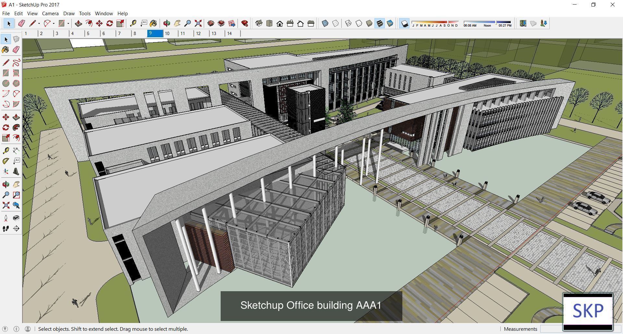Screen dimensions: 623x334
Task: Select the Polygon tool
Action: 16,83
